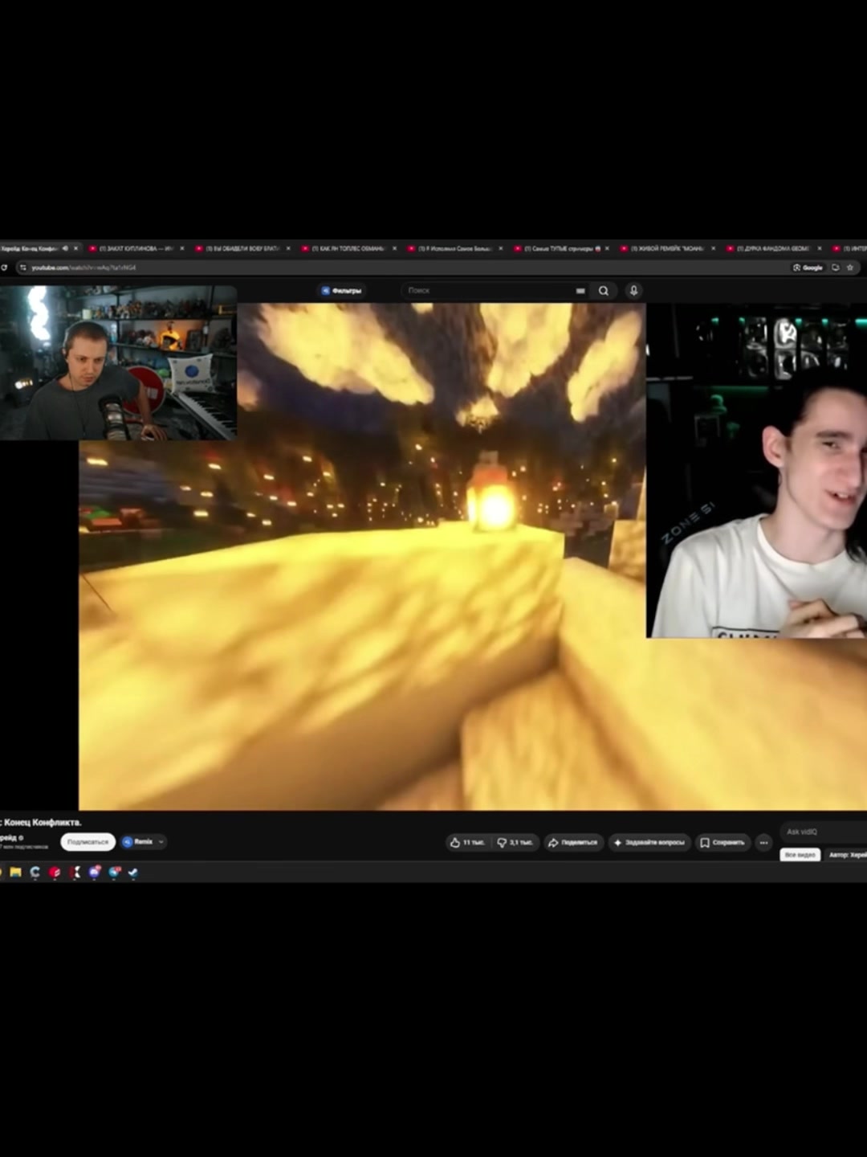The width and height of the screenshot is (867, 1157).
Task: Close the ЗАКАТ КУПЛИНОВА tab
Action: [181, 249]
